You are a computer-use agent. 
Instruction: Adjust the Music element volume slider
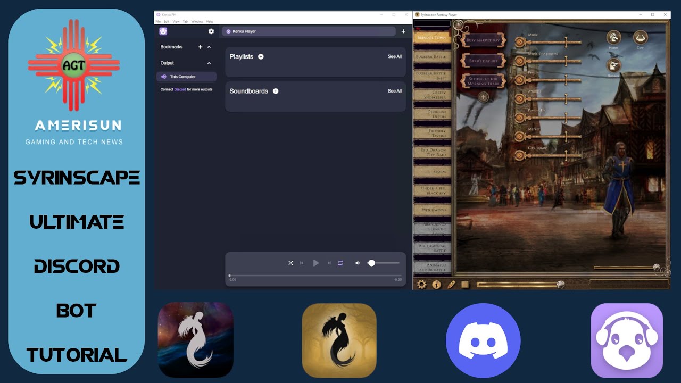(x=553, y=41)
